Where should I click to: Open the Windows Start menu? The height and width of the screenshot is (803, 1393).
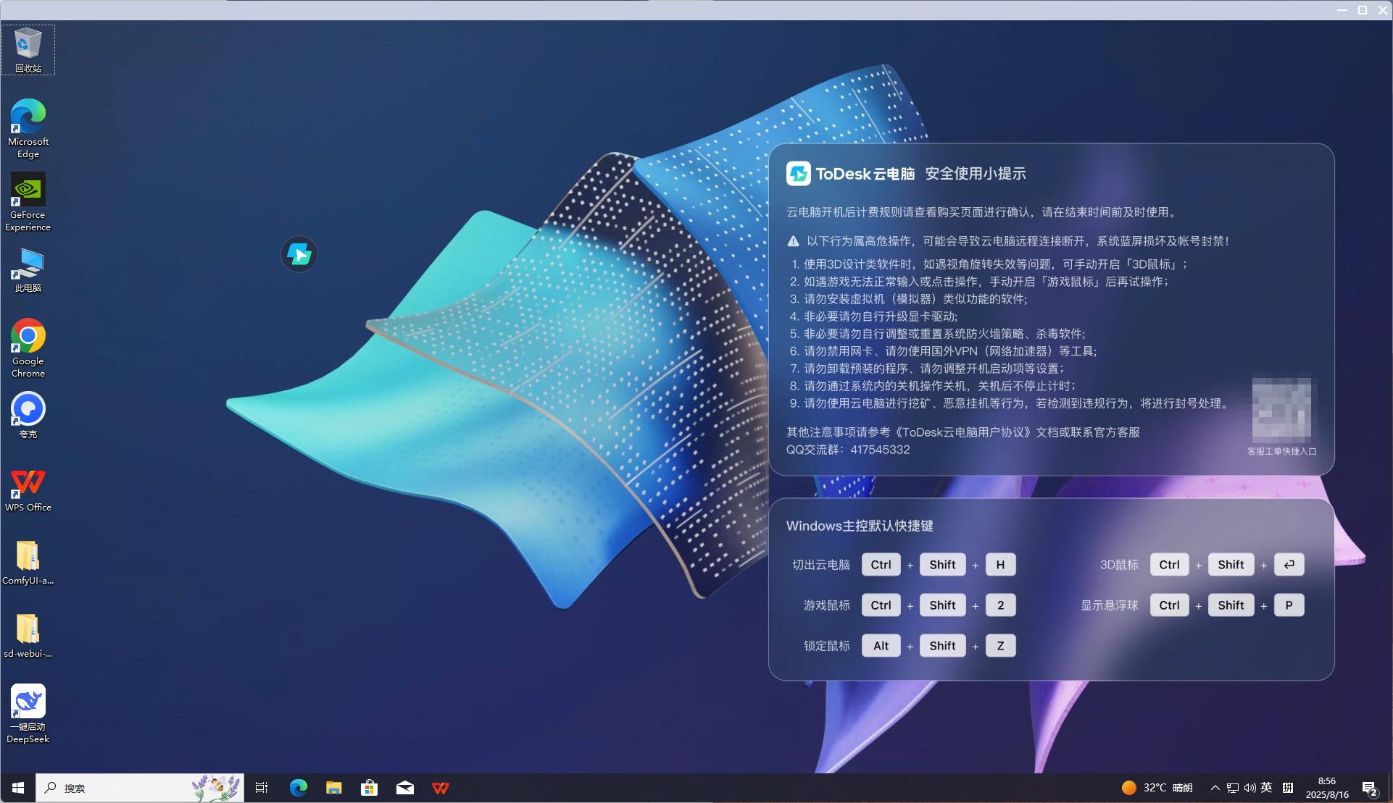tap(17, 788)
